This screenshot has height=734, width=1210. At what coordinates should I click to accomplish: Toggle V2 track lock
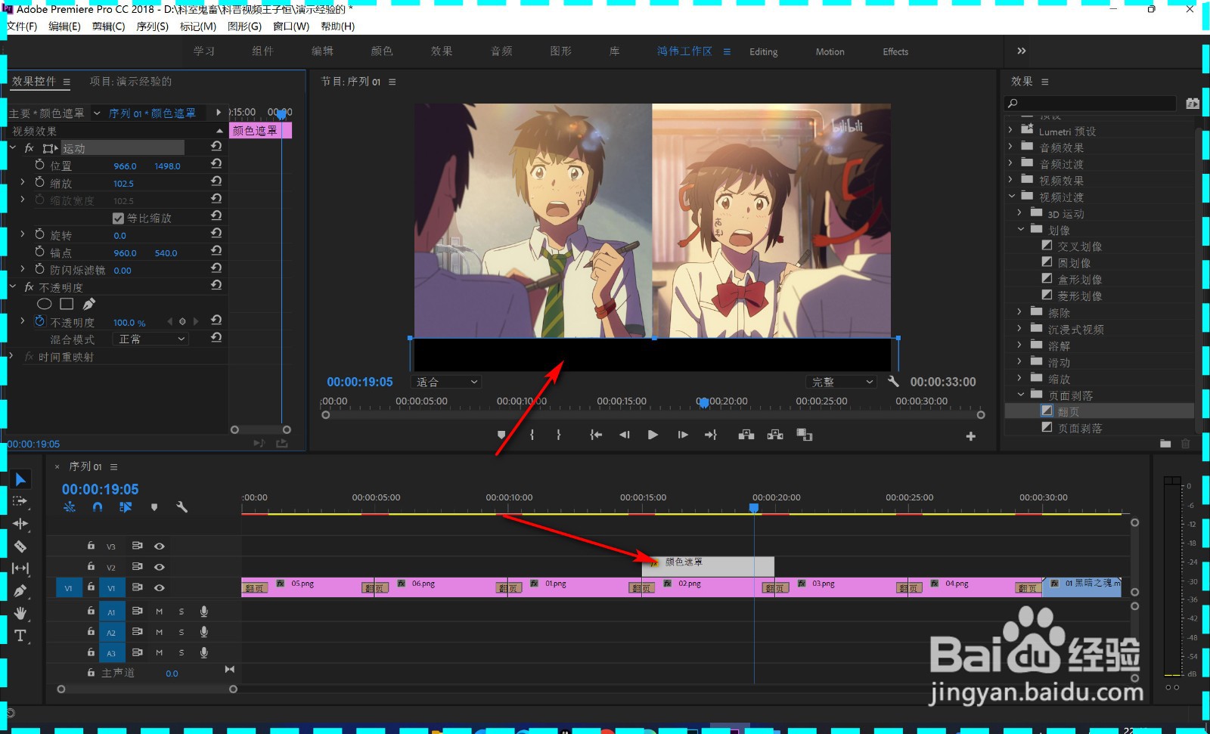click(x=91, y=566)
